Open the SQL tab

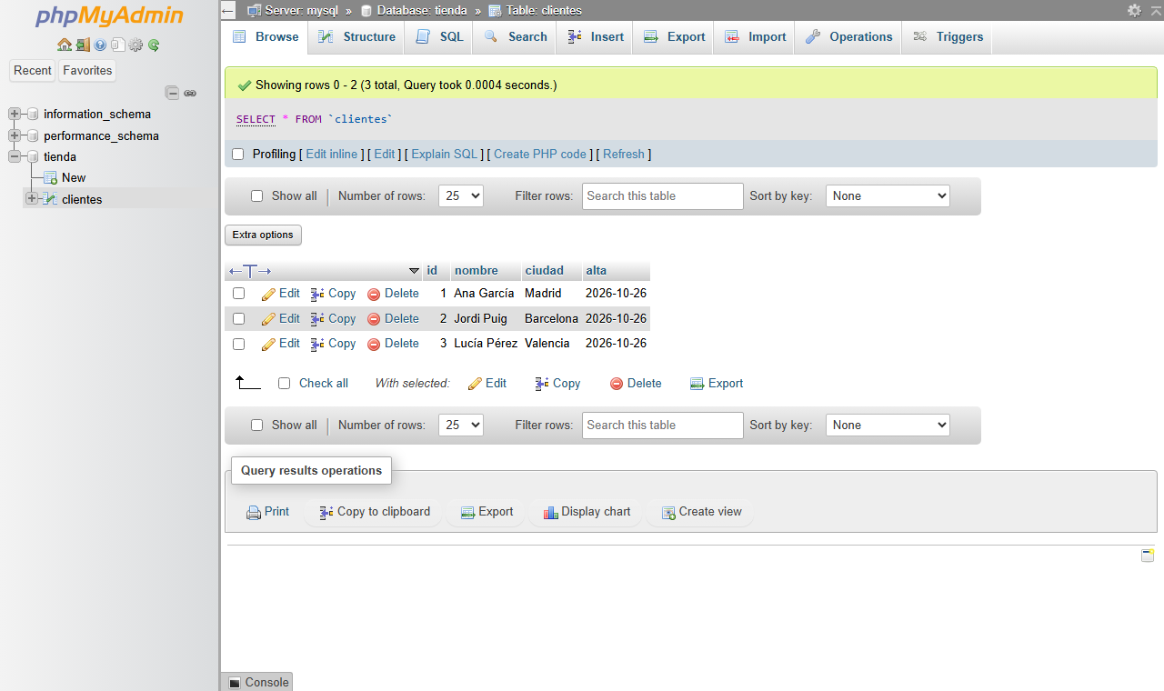click(439, 37)
